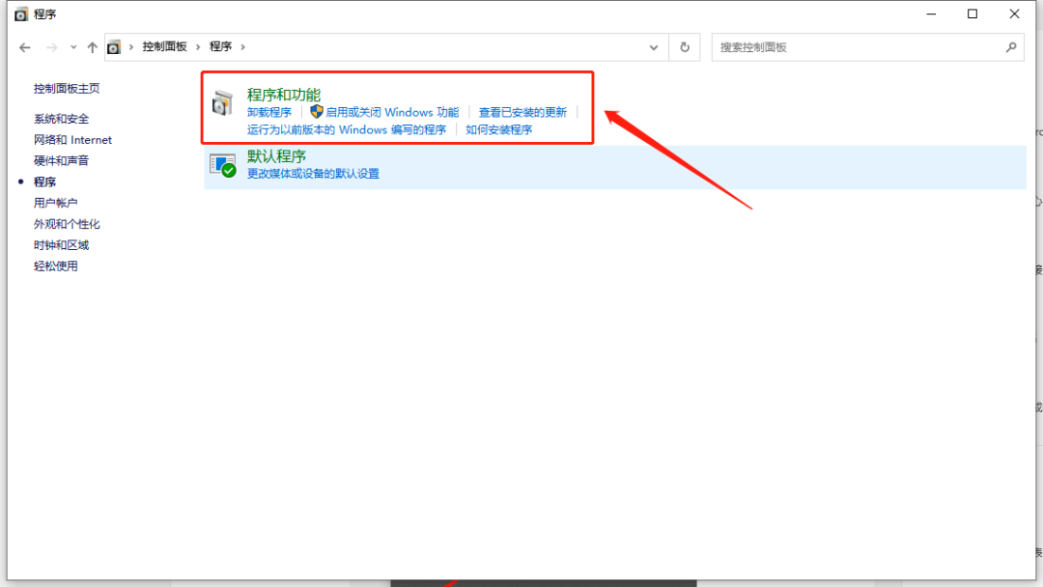Open 时钟和区域 category

click(x=61, y=245)
